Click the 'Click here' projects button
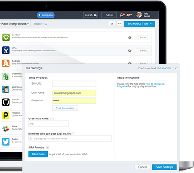The width and height of the screenshot is (194, 173). tap(38, 154)
